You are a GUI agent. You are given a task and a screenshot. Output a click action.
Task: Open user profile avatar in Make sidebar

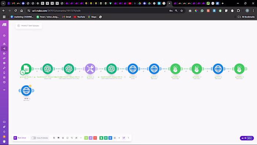(x=4, y=141)
